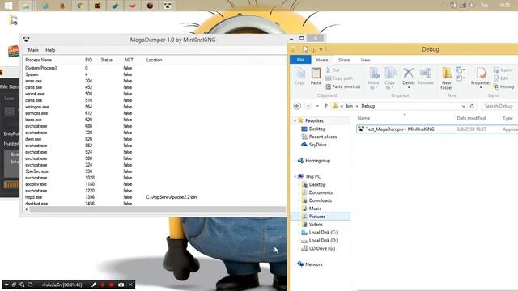Switch to the Home ribbon tab
Screen dimensions: 518x291
point(322,60)
